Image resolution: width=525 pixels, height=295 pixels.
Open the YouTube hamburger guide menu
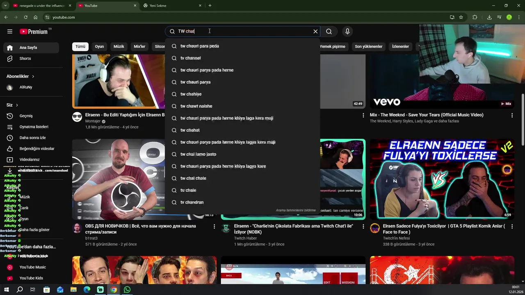[10, 32]
